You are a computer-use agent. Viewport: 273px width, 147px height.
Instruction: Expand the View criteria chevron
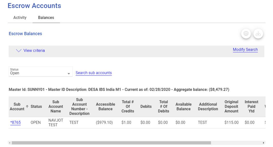19,50
